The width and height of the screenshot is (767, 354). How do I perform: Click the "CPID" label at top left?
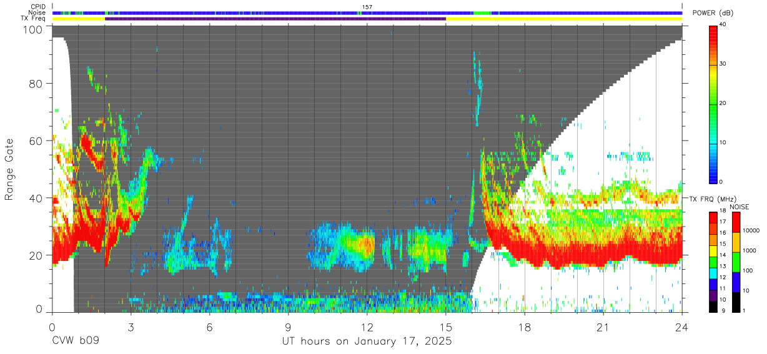click(x=38, y=7)
